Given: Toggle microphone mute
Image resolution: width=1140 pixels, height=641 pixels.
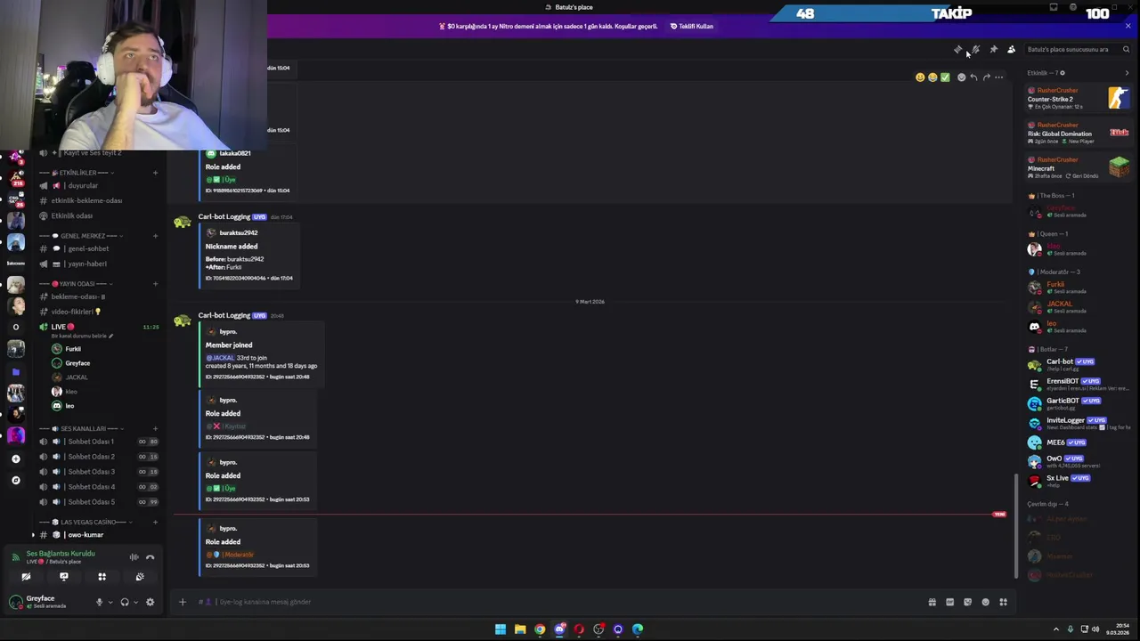Looking at the screenshot, I should [x=99, y=602].
